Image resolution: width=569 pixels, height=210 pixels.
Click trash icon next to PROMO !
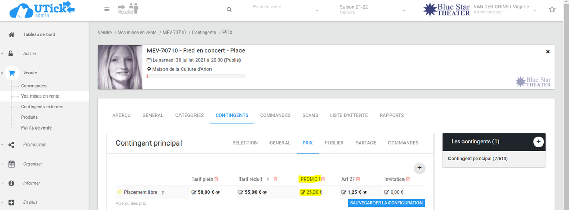coord(323,179)
